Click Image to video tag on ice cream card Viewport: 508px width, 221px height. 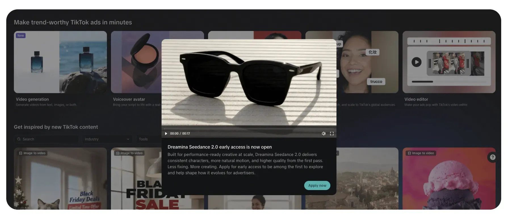(x=421, y=153)
